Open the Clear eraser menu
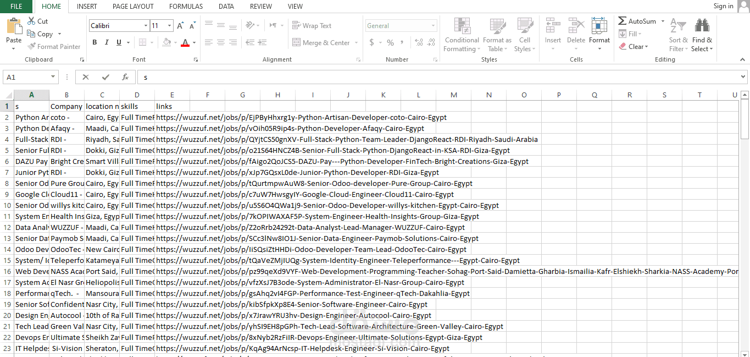This screenshot has height=357, width=750. [x=634, y=47]
